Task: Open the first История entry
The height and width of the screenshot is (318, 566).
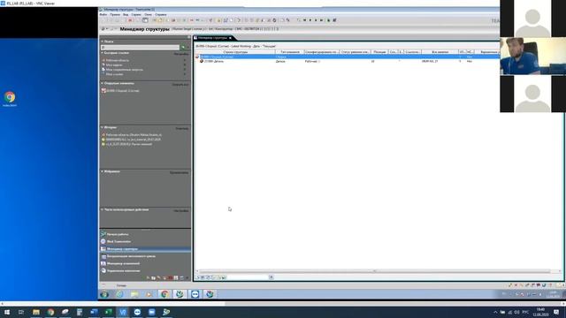Action: tap(134, 135)
